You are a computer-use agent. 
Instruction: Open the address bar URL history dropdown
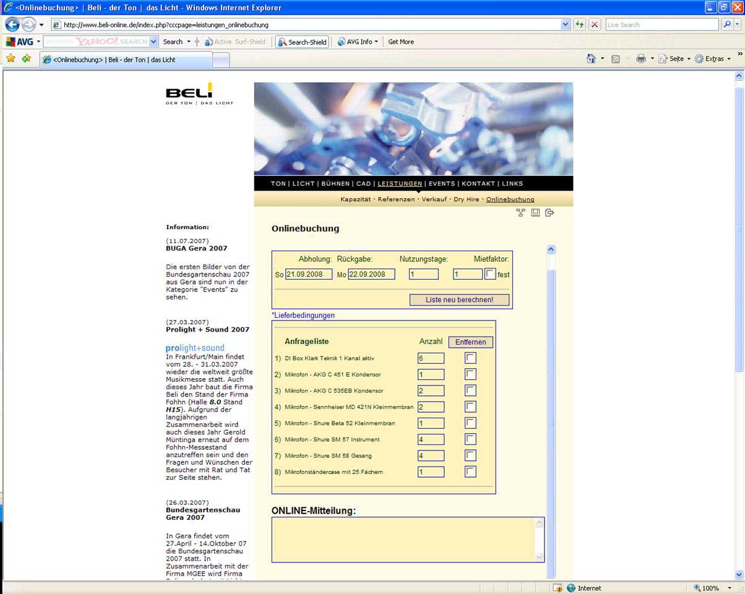566,25
